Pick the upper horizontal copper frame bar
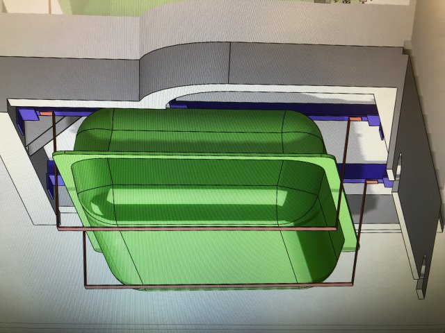Image resolution: width=445 pixels, height=333 pixels. (x=195, y=228)
